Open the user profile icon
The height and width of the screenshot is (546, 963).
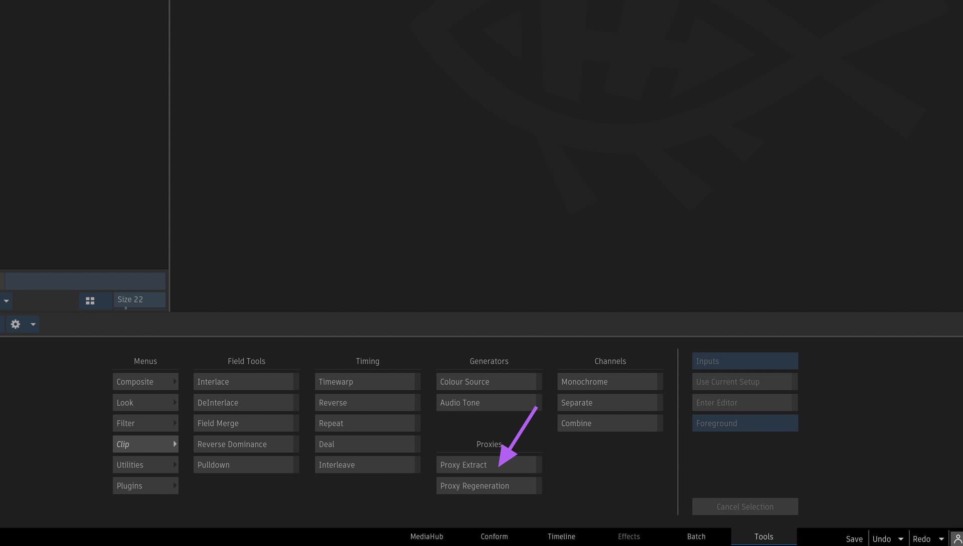pos(957,538)
